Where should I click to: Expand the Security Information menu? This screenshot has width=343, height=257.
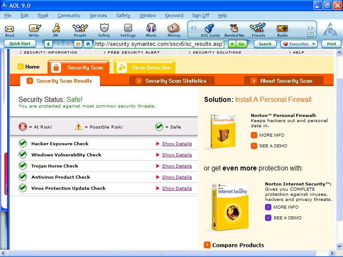point(48,52)
